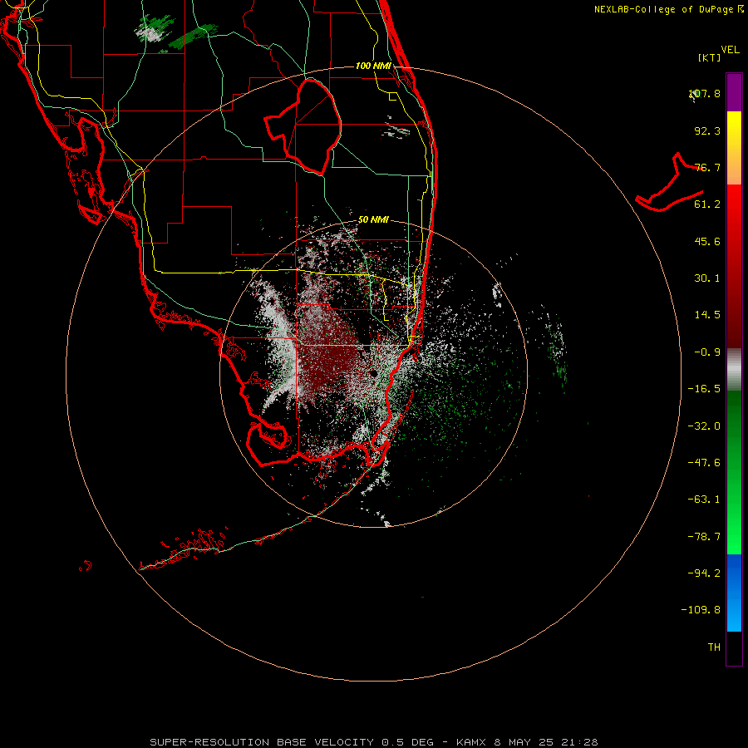Image resolution: width=748 pixels, height=748 pixels.
Task: Pick the black TH box on color bar
Action: coord(734,648)
